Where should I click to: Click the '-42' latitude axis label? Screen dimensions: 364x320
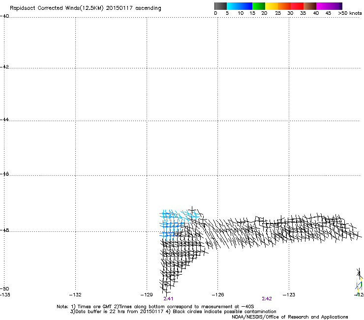point(4,66)
